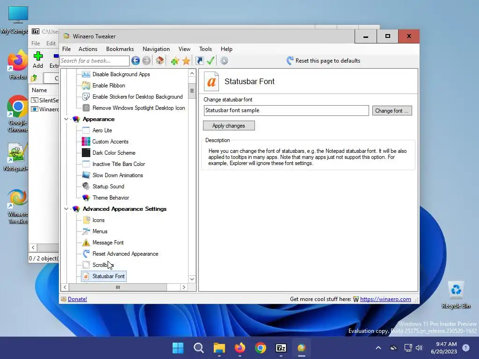Open bookmarks via the gold star icon
Viewport: 479px width, 359px height.
click(186, 61)
